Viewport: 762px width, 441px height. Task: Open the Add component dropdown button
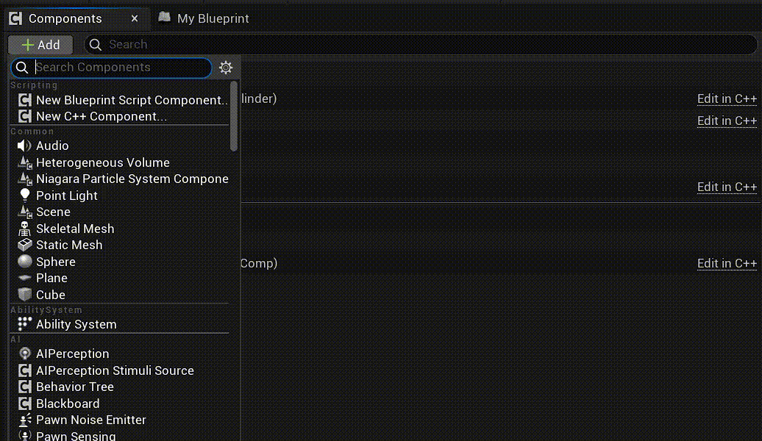tap(40, 45)
